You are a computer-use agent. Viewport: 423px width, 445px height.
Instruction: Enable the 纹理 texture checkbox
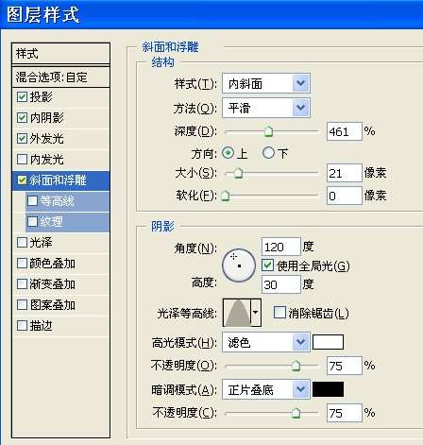pyautogui.click(x=32, y=221)
